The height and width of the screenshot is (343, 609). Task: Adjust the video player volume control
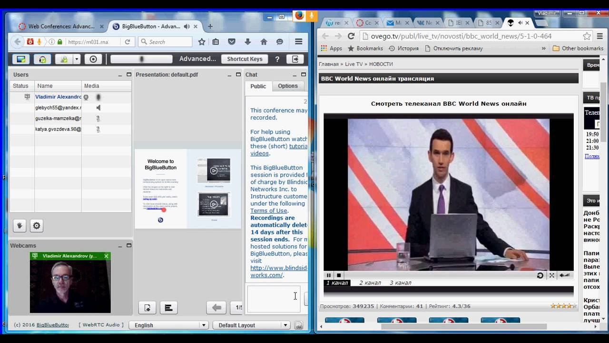click(x=565, y=275)
